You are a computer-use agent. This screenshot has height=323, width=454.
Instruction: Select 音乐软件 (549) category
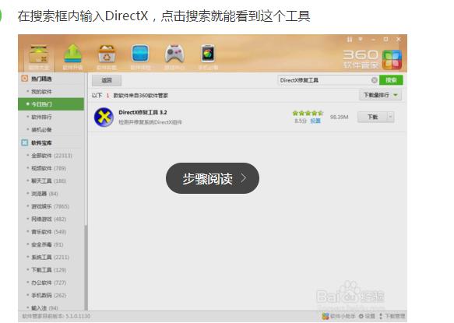[x=48, y=232]
